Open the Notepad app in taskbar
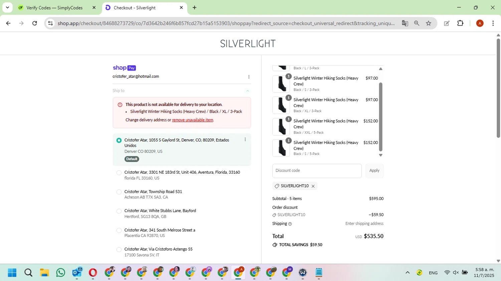 pos(319,273)
